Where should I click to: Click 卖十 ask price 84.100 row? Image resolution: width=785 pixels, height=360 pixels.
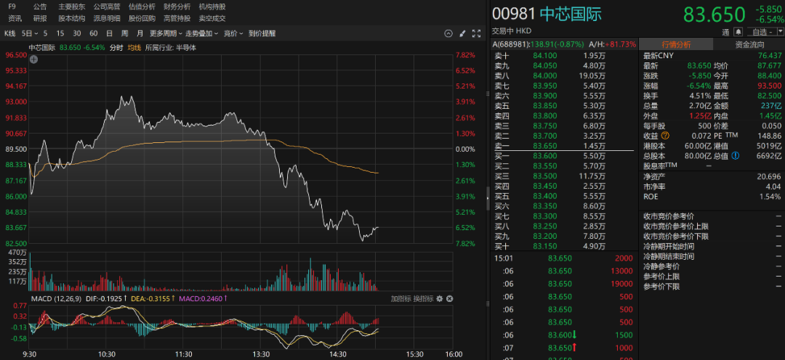click(563, 55)
